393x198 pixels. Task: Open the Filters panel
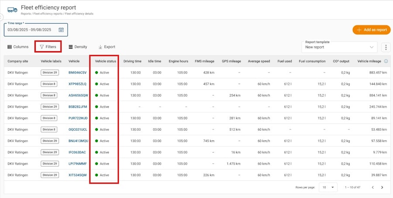48,47
